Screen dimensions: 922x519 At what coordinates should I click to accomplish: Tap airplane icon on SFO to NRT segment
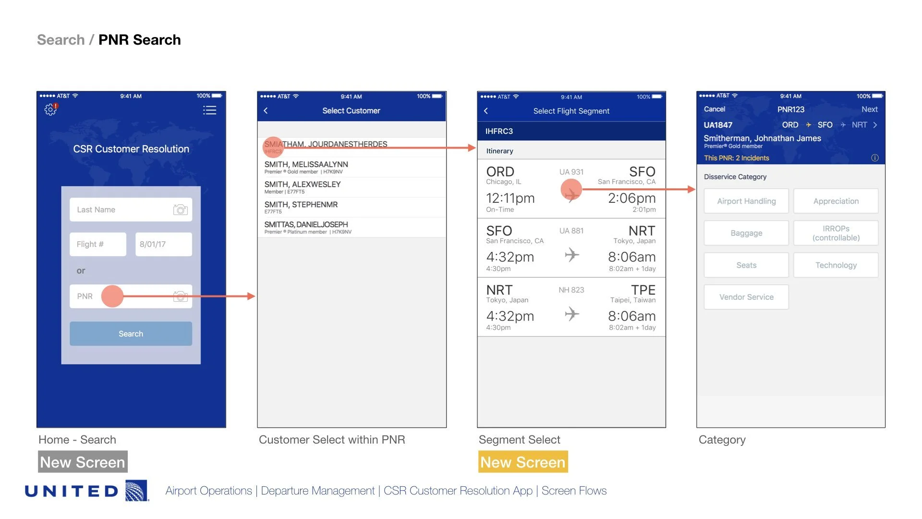571,255
